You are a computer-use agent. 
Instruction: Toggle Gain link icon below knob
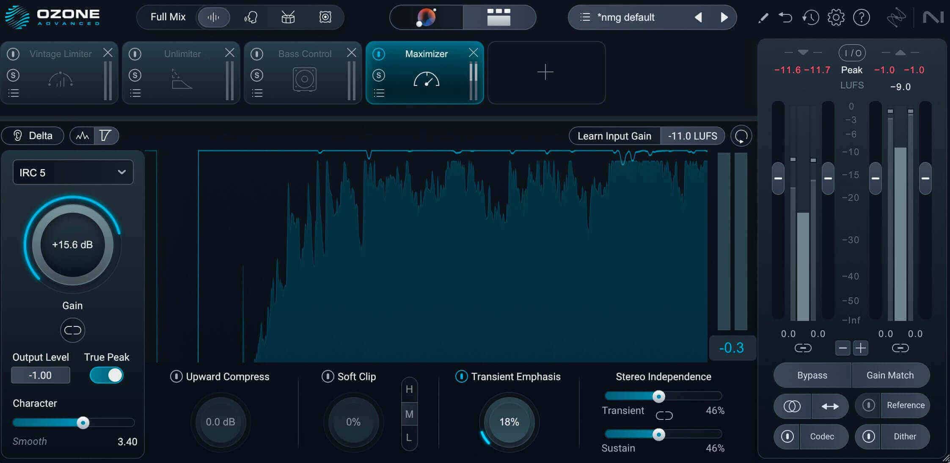click(x=72, y=330)
